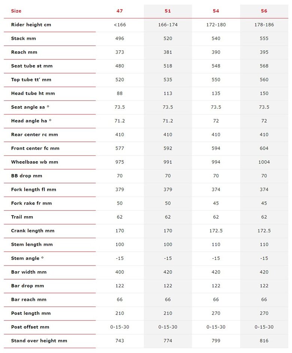Click the 166-174 rider height cell
Screen dimensions: 292x353
click(168, 25)
